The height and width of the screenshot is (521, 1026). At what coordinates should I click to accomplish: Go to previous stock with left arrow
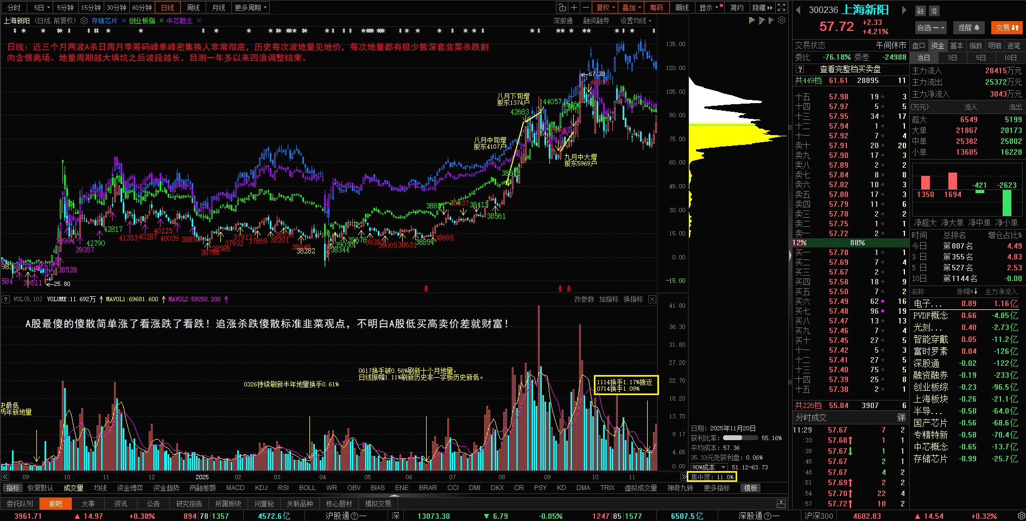[798, 10]
